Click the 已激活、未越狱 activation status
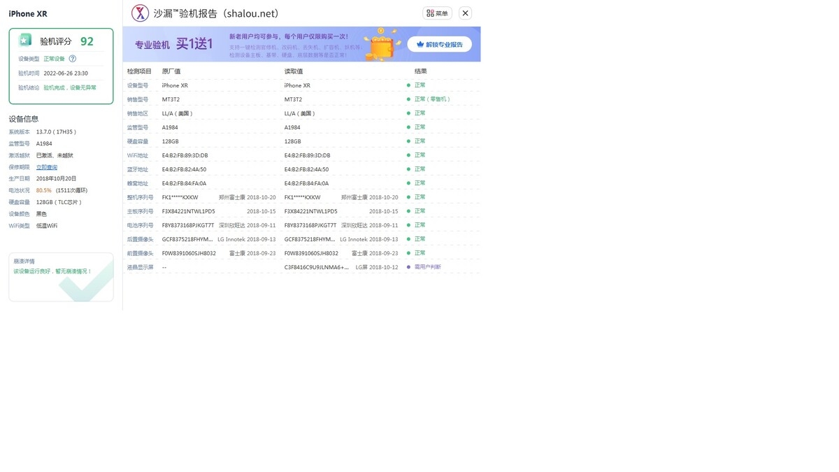 55,155
